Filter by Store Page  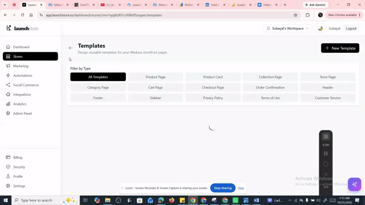click(328, 77)
